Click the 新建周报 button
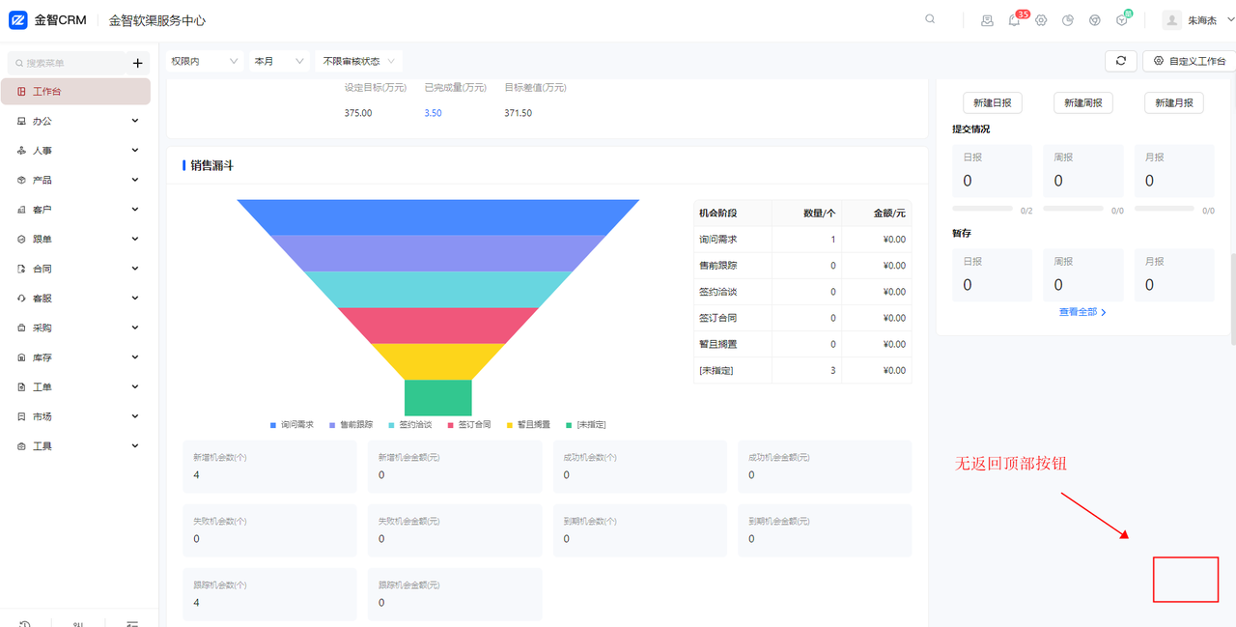 tap(1083, 102)
